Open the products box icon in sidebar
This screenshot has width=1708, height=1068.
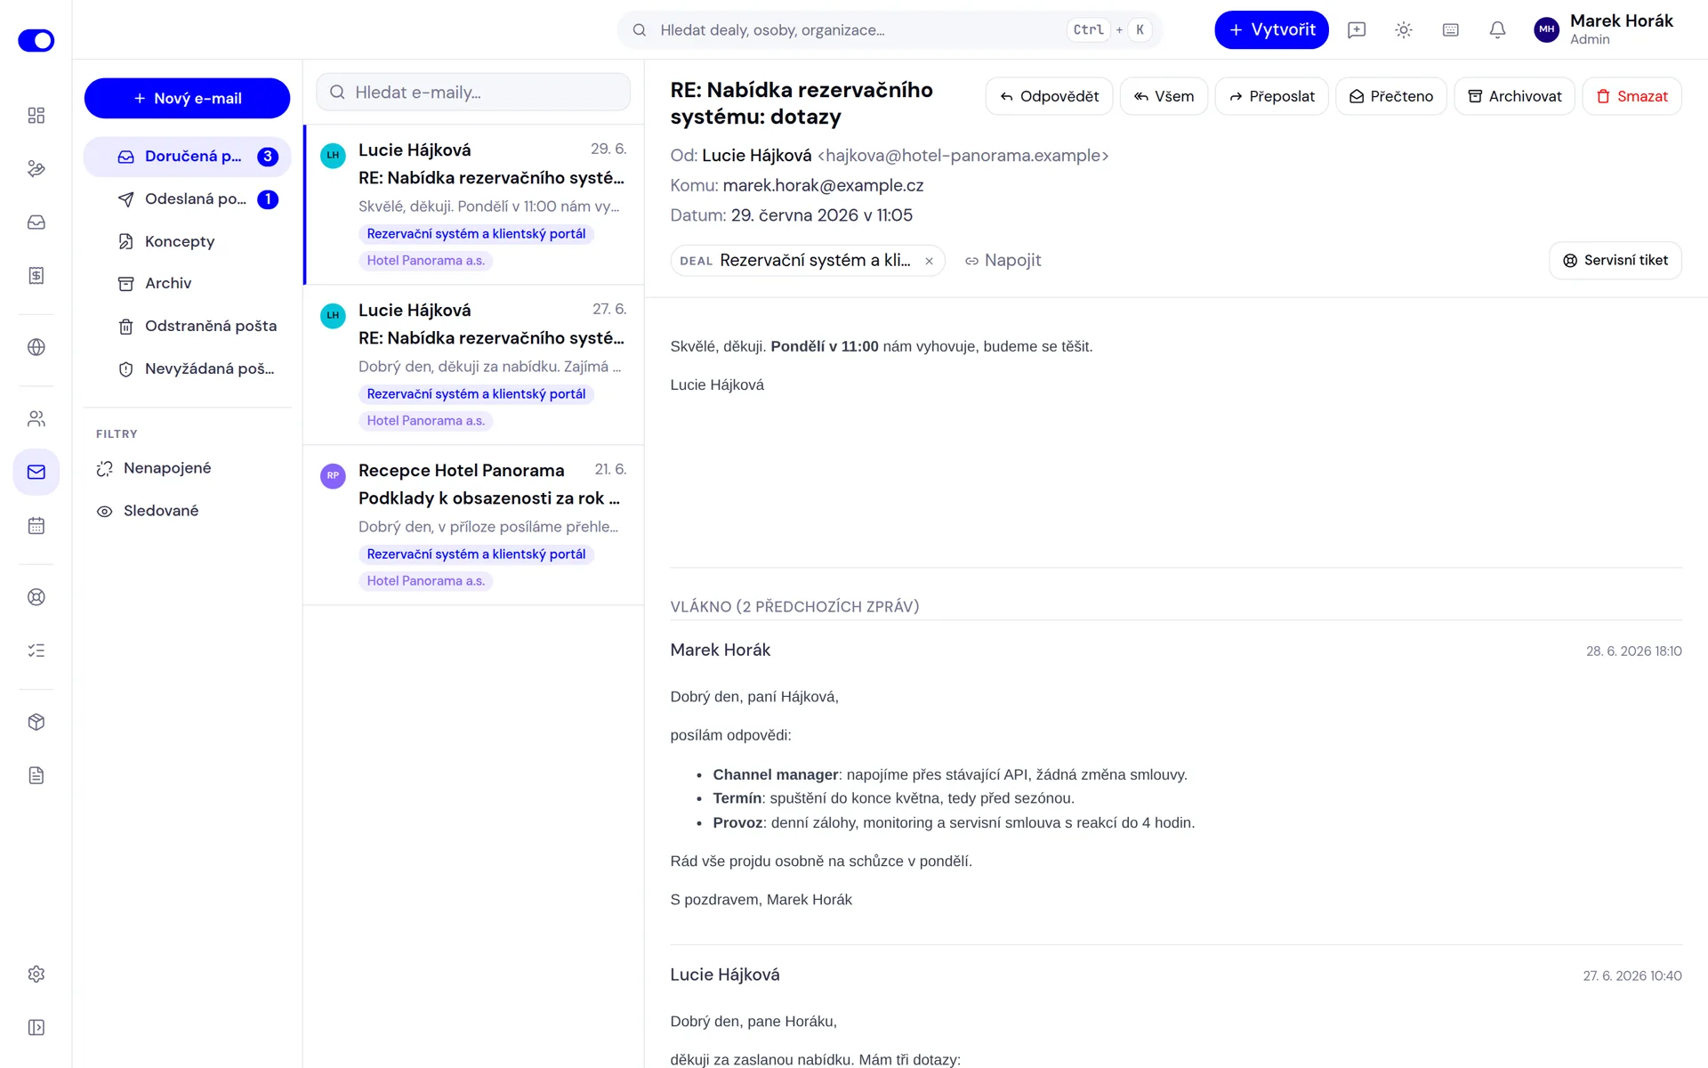(x=36, y=722)
